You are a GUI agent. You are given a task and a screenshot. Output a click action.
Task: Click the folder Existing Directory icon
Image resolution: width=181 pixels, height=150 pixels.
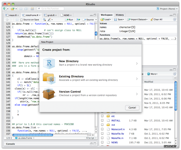pos(49,78)
